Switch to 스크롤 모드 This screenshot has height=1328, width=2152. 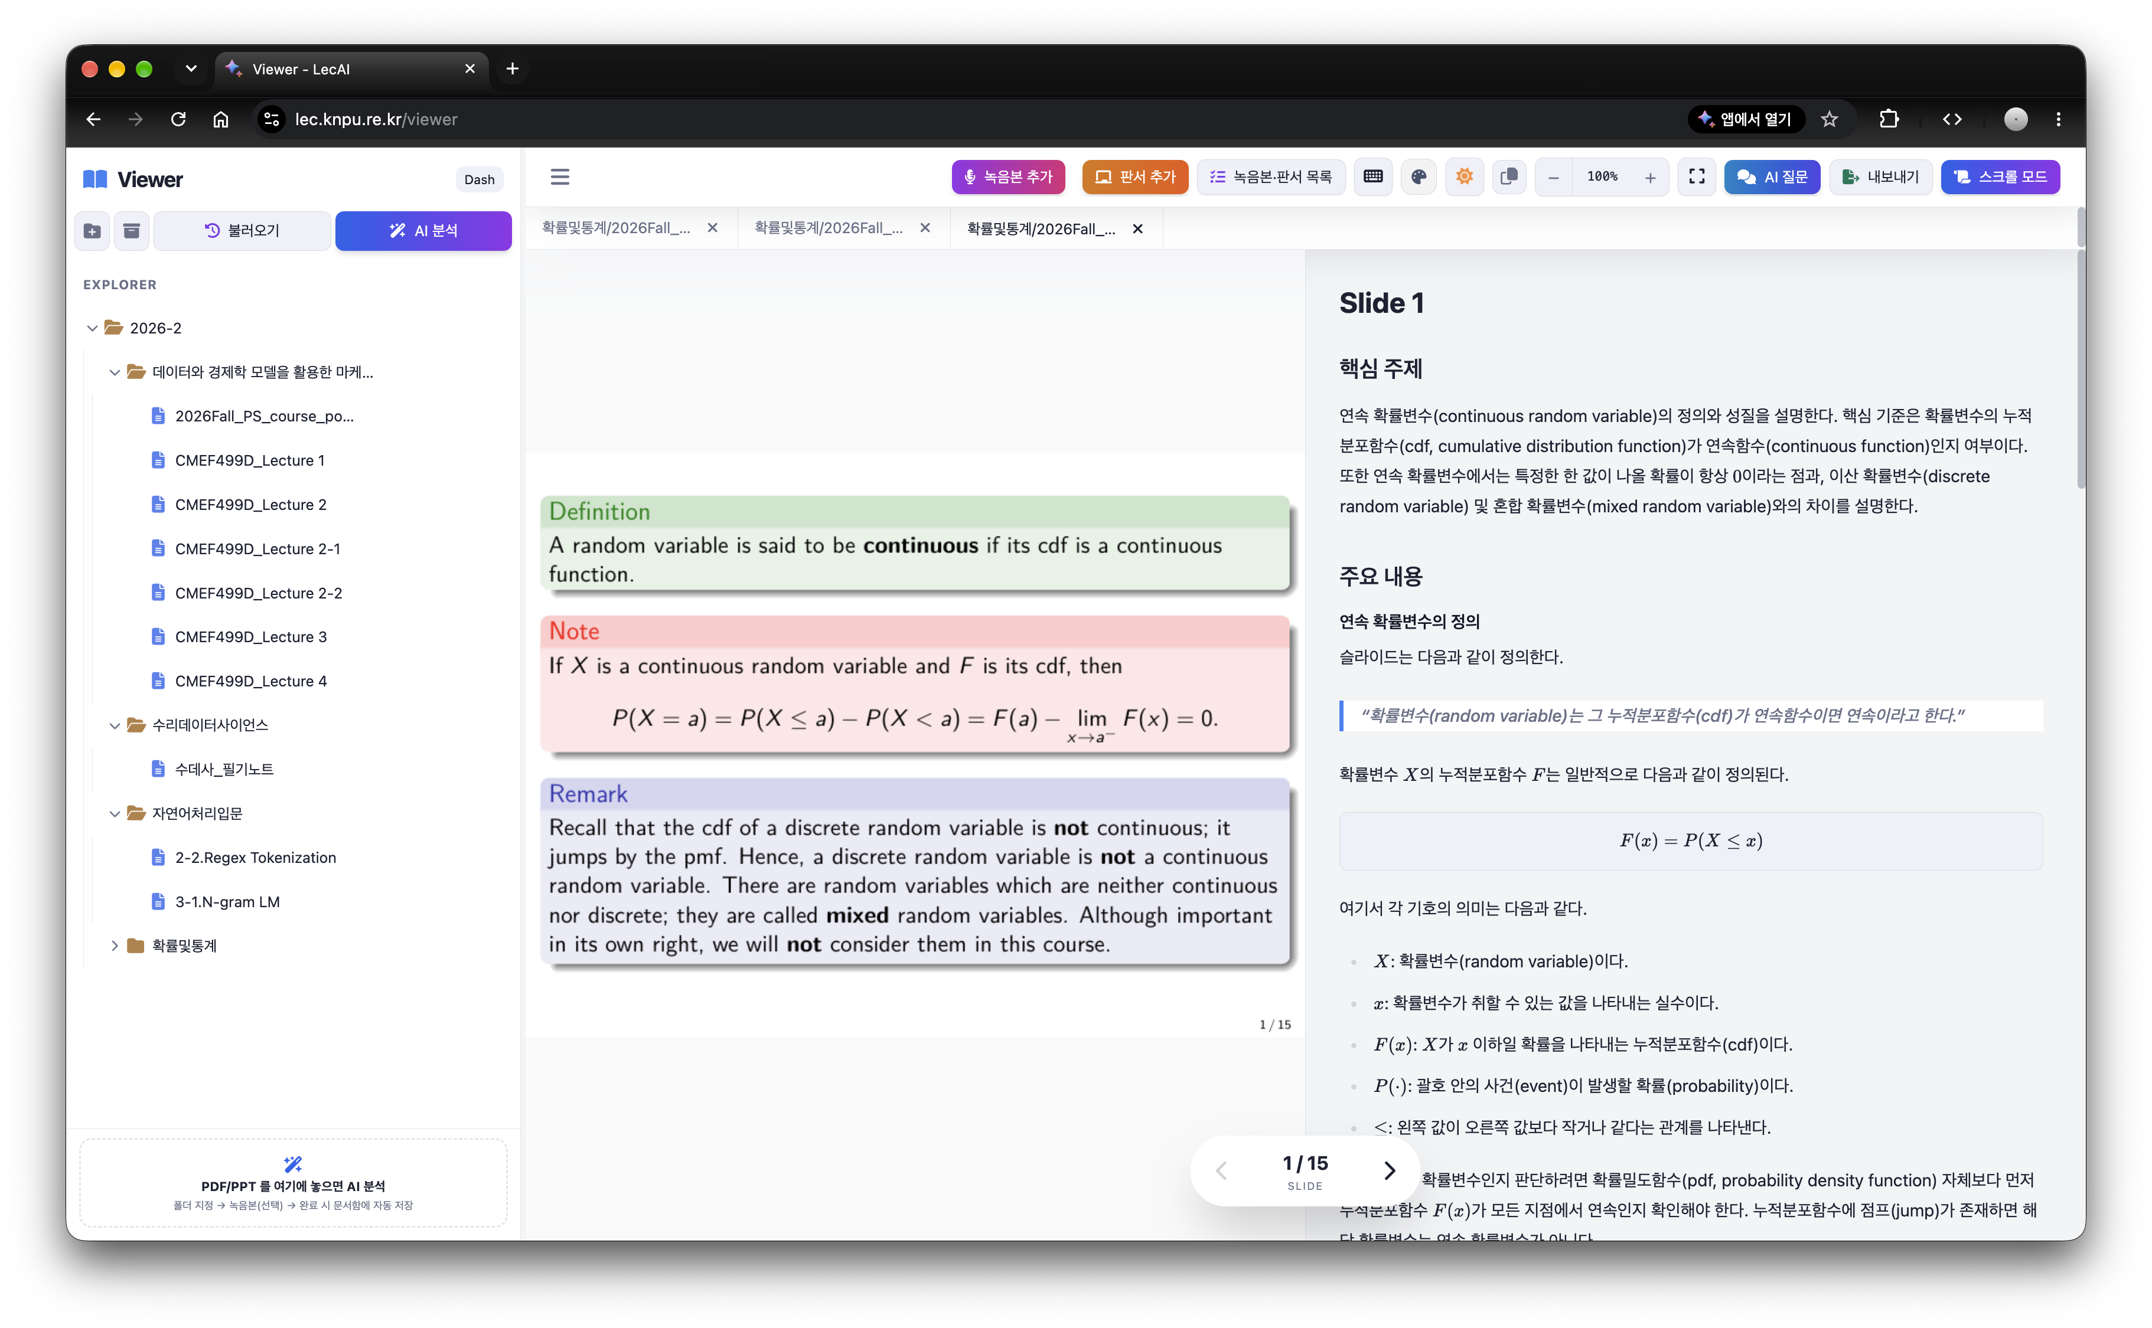[x=2000, y=176]
